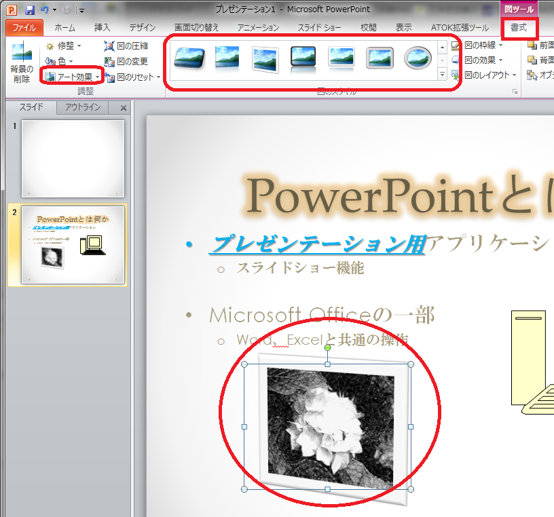Open the 図の効果 effects dropdown
Screen dimensions: 554x517
478,60
